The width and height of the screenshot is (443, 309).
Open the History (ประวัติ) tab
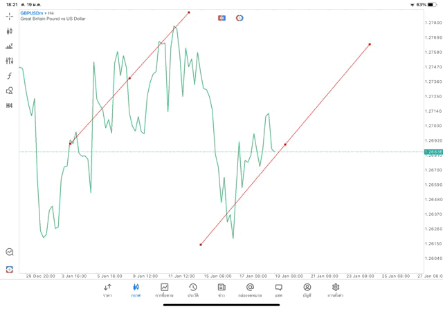click(193, 290)
